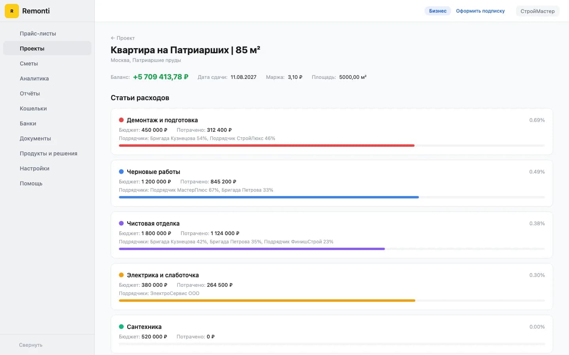Image resolution: width=569 pixels, height=355 pixels.
Task: Click the red dot beside Демонтаж и подготовка
Action: click(121, 120)
